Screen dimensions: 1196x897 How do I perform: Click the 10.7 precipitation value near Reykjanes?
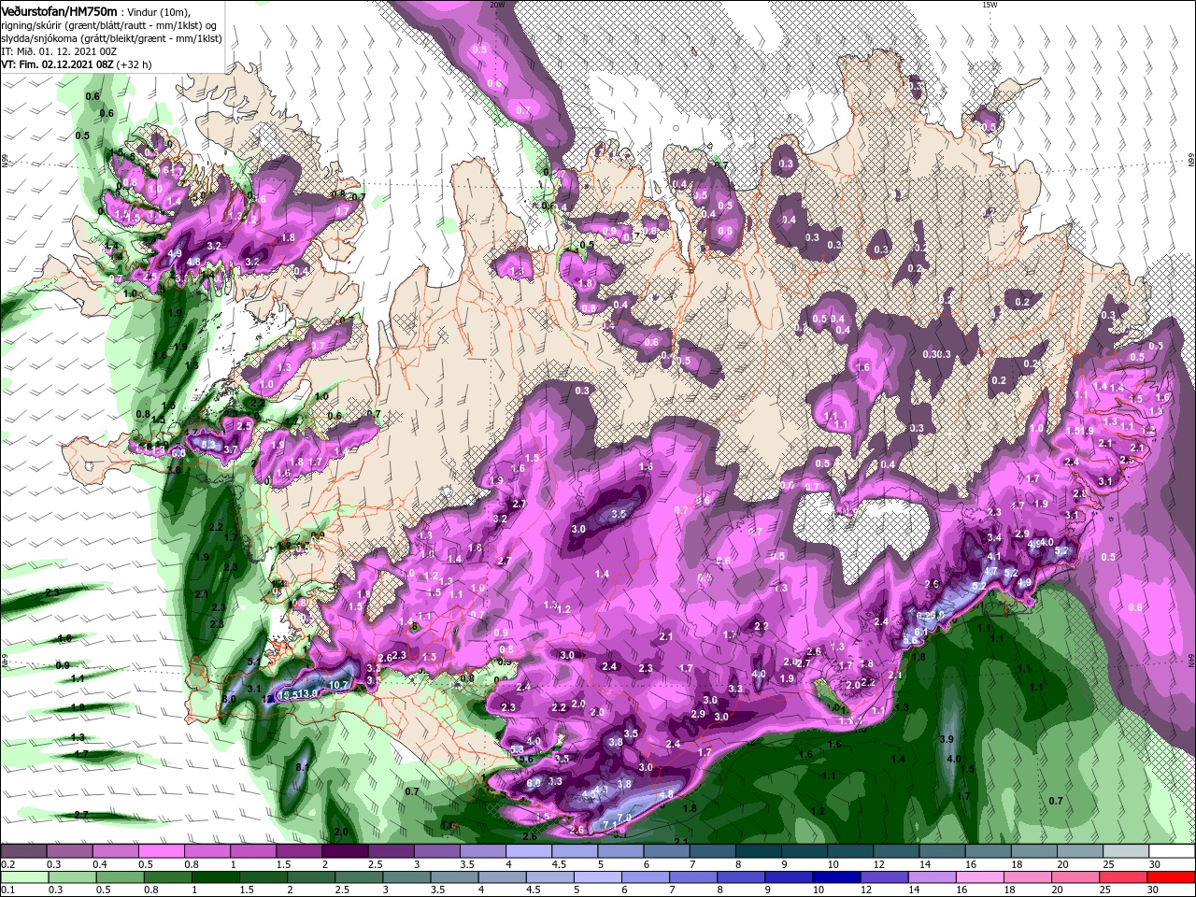(339, 685)
